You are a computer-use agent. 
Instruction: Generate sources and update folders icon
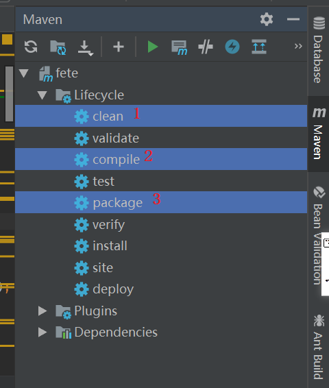click(58, 47)
